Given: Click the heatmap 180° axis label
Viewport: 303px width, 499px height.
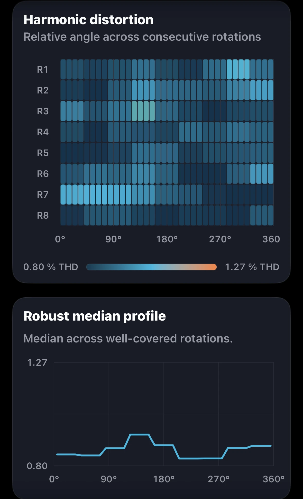Looking at the screenshot, I should (167, 239).
